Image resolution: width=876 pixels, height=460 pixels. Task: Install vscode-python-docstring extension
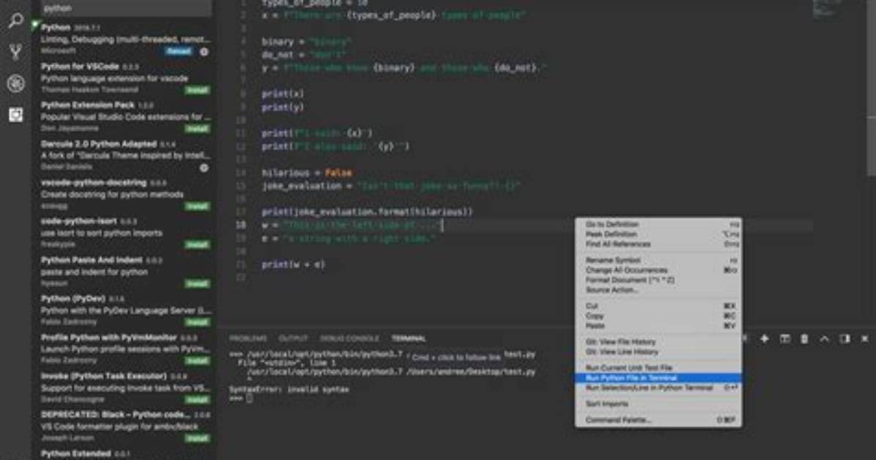point(197,207)
